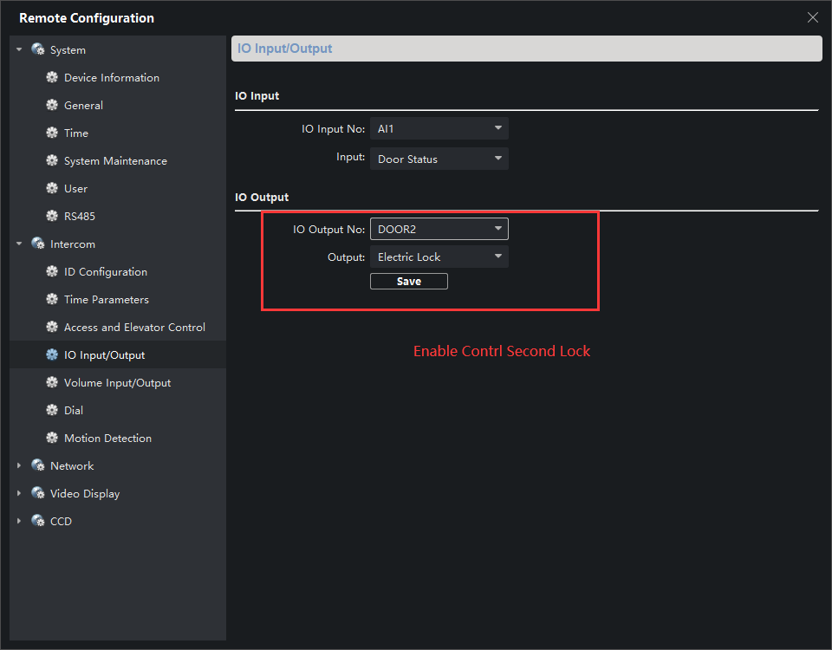
Task: Click the gear icon next to Time Parameters
Action: click(x=52, y=299)
